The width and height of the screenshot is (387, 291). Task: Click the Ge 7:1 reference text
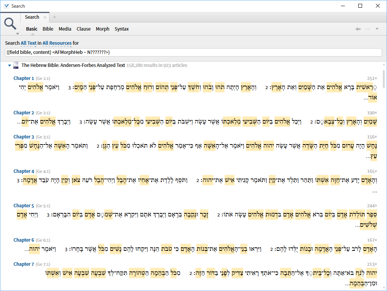[x=43, y=265]
